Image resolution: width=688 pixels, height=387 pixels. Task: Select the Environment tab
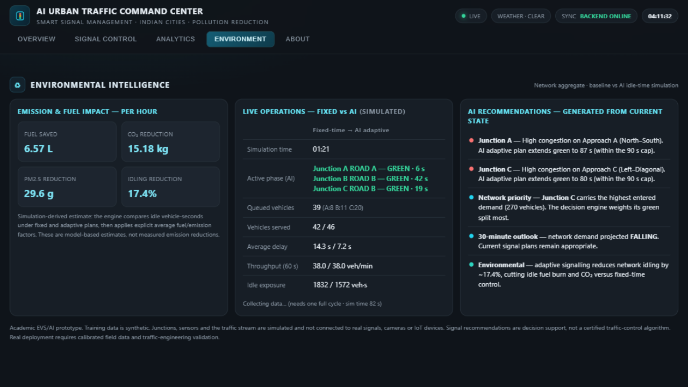click(x=240, y=39)
